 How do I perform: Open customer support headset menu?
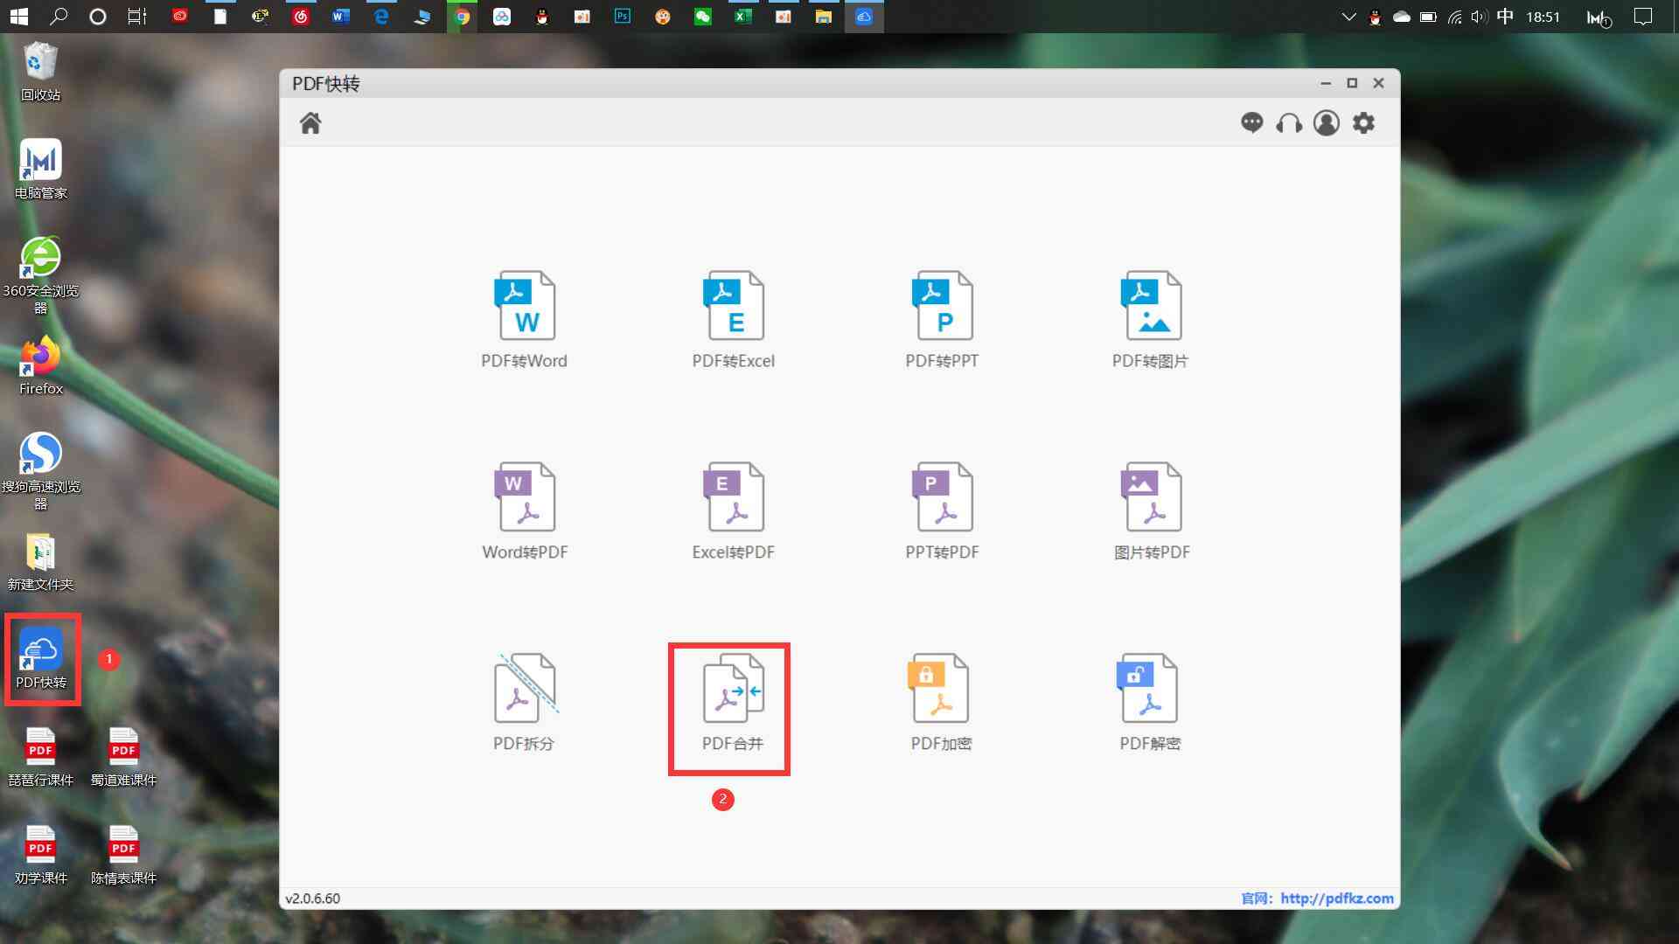click(x=1288, y=123)
